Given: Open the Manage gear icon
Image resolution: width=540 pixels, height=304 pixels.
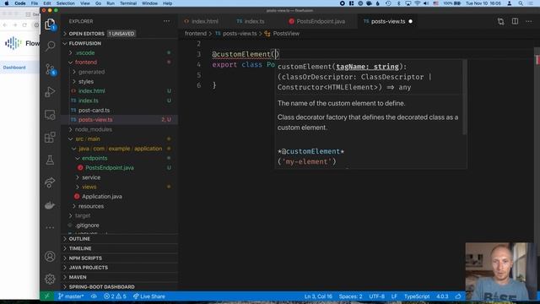Looking at the screenshot, I should pos(50,279).
